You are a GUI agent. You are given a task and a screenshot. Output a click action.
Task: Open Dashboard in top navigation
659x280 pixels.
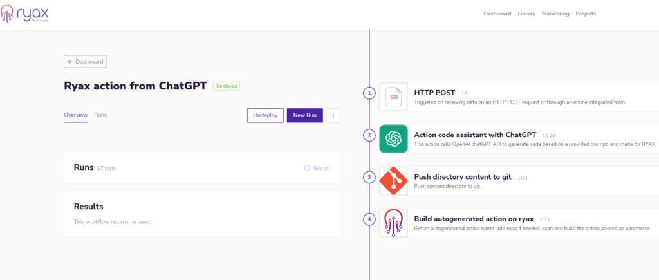[497, 14]
